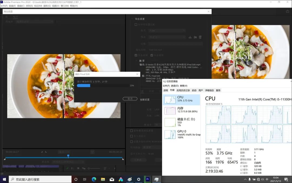This screenshot has height=183, width=292.
Task: Switch to the 进程 tab in Task Manager
Action: [165, 90]
